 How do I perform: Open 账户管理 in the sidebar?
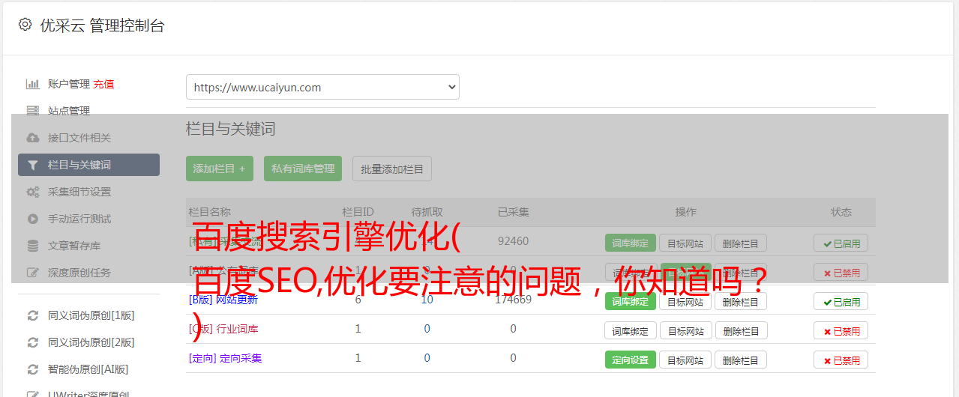[x=69, y=84]
